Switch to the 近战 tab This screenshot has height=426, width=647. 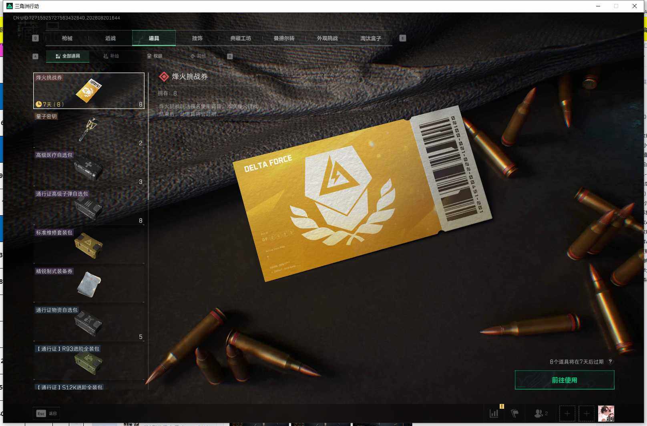(x=111, y=38)
